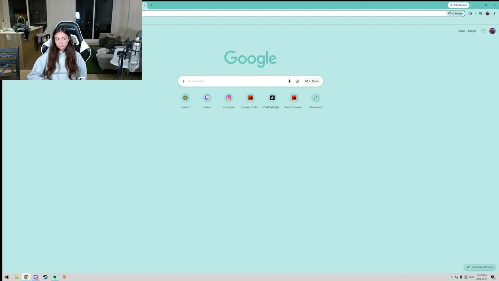
Task: Open the Windows Start menu
Action: [x=7, y=277]
